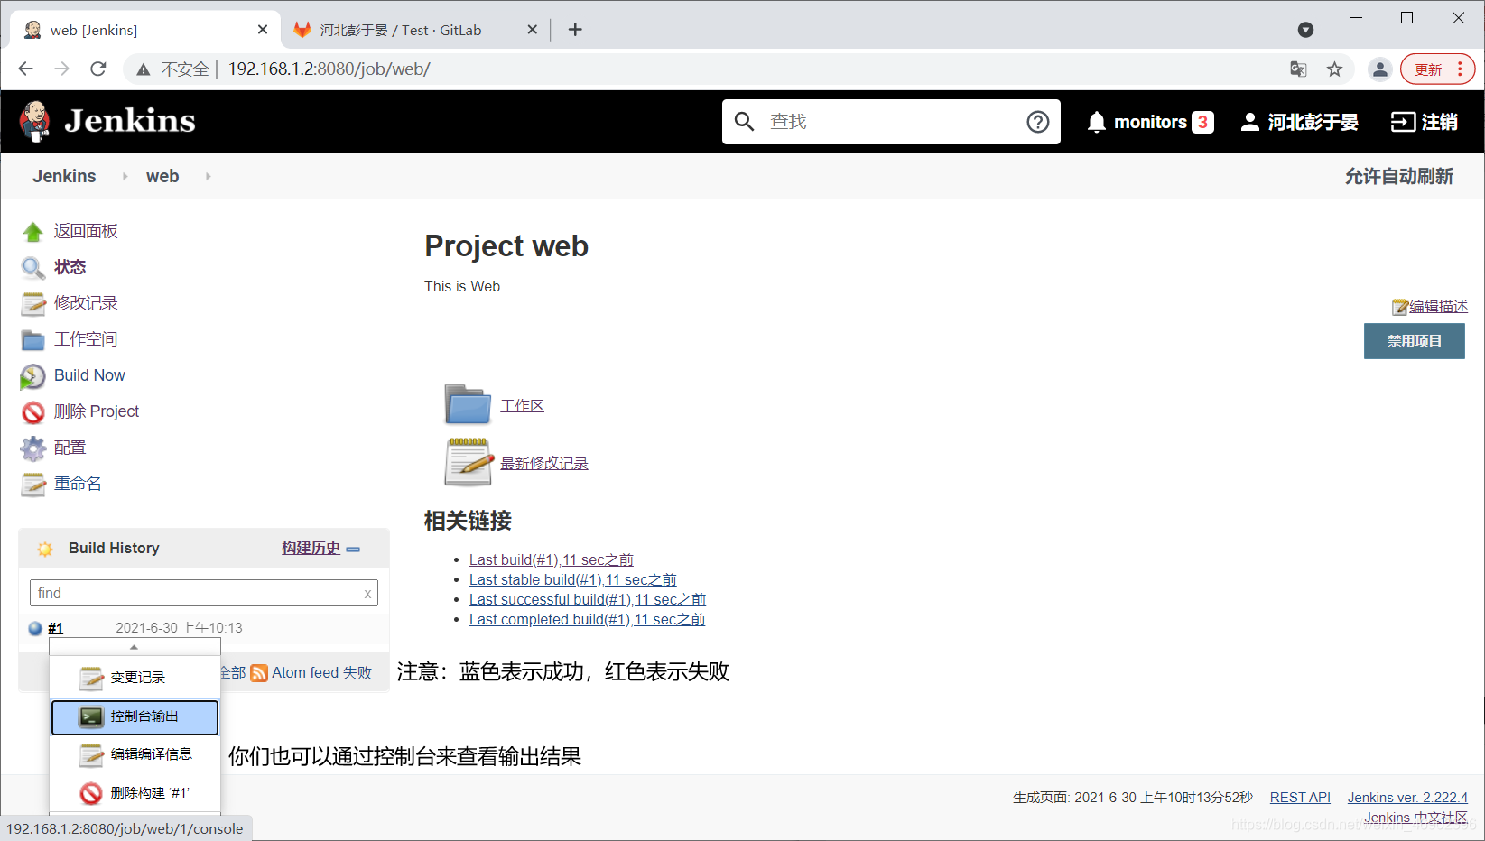This screenshot has width=1485, height=841.
Task: Click the 状态 magnifier icon
Action: pyautogui.click(x=33, y=268)
